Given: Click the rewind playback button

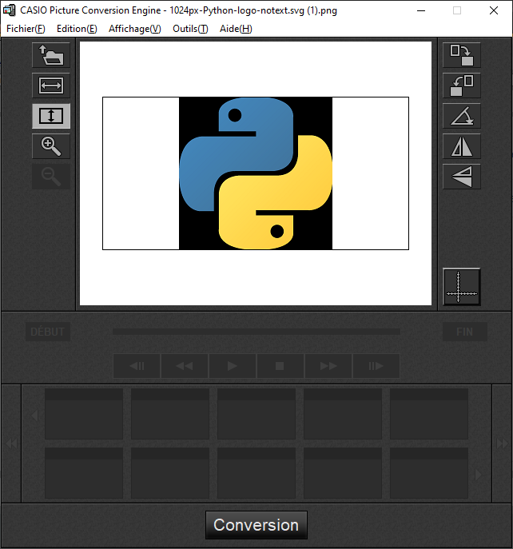Looking at the screenshot, I should 185,366.
